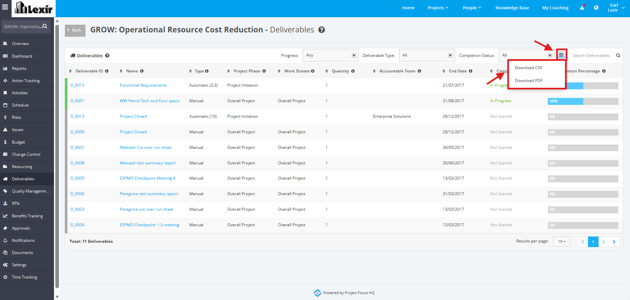Open Time Tracking in sidebar

[27, 277]
